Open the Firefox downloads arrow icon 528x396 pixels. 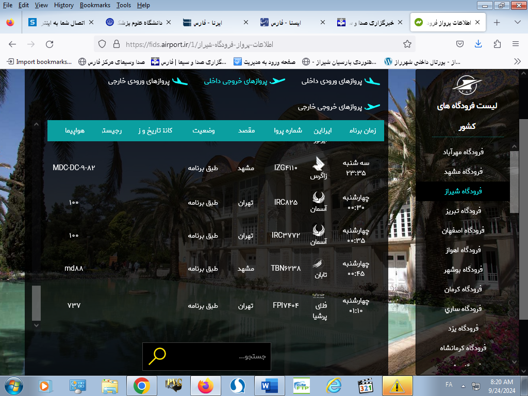[478, 44]
